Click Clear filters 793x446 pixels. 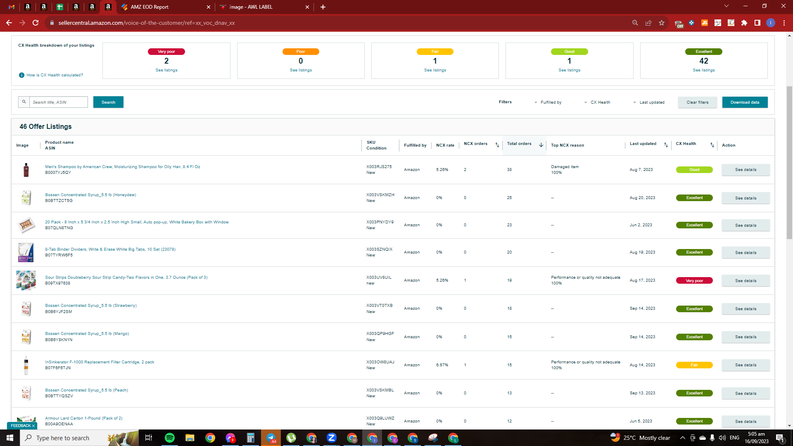coord(697,102)
